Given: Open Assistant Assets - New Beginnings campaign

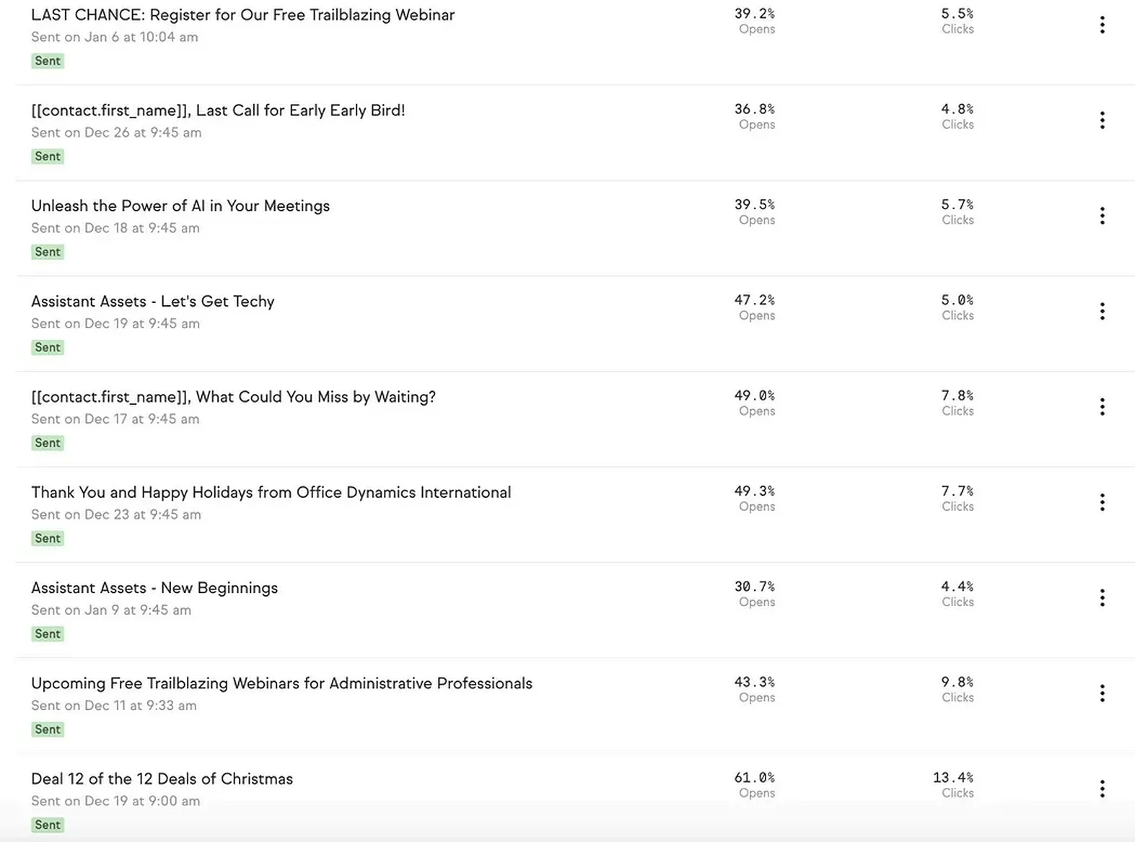Looking at the screenshot, I should (154, 588).
